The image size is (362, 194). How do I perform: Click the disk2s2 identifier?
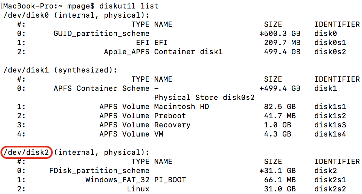click(x=330, y=189)
